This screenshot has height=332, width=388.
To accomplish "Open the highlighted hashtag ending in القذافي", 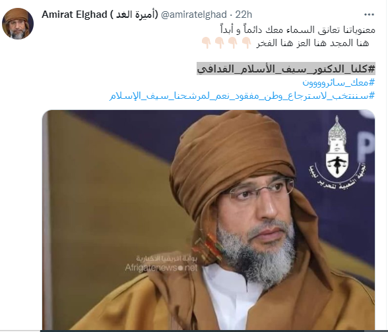I will tap(286, 69).
